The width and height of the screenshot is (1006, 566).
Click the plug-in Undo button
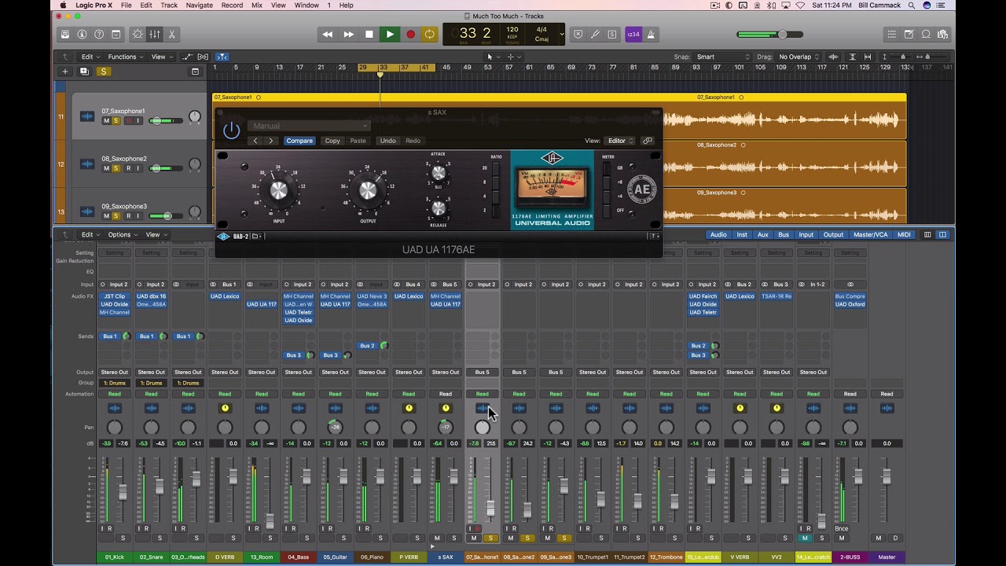387,141
